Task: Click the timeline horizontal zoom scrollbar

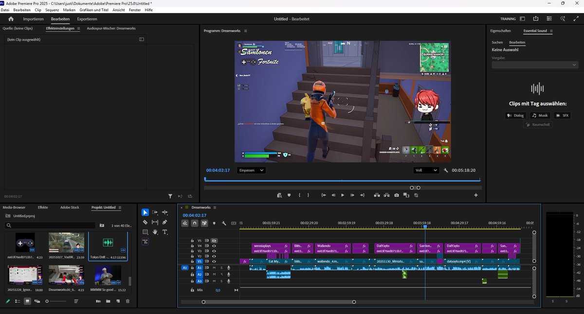Action: (279, 302)
